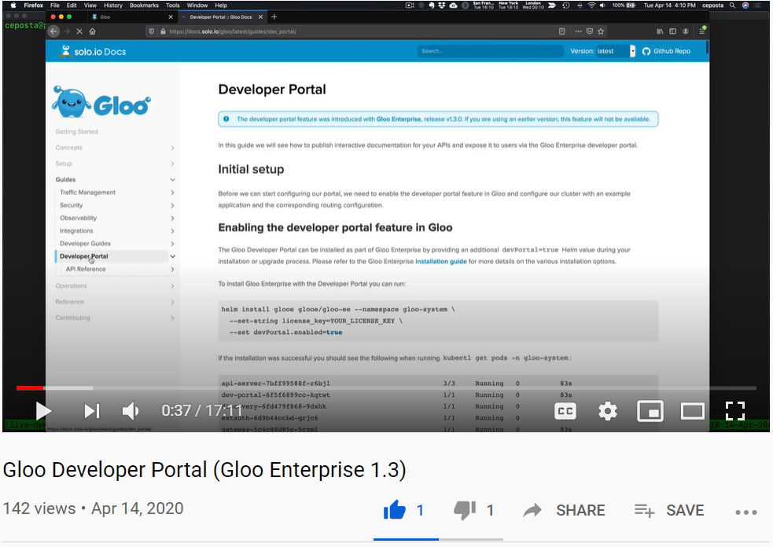The height and width of the screenshot is (547, 773).
Task: Expand the Traffic Management section
Action: [172, 193]
